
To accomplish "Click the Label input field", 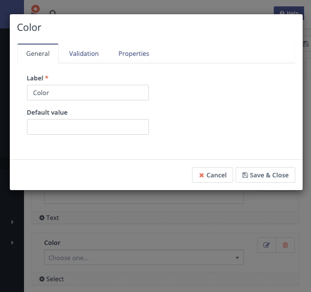I will [88, 93].
